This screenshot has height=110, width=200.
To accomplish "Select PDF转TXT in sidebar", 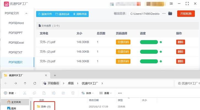I will pos(15,52).
